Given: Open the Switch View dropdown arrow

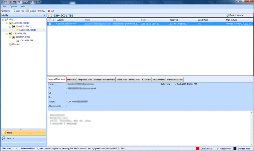Looking at the screenshot, I should [243, 15].
